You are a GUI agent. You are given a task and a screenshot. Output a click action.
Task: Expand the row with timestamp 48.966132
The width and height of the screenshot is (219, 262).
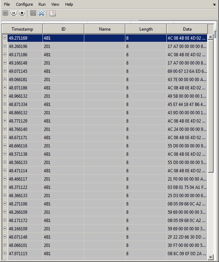point(5,96)
